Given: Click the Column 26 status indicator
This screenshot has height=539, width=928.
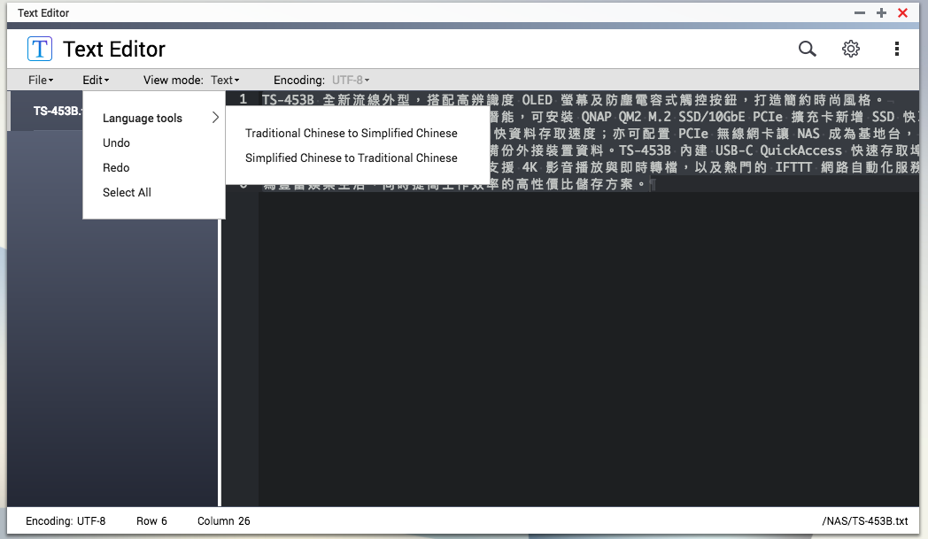Looking at the screenshot, I should click(224, 521).
